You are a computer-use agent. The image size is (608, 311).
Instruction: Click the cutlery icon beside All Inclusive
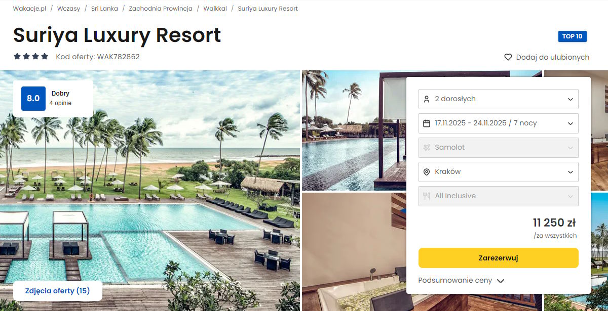pos(427,196)
